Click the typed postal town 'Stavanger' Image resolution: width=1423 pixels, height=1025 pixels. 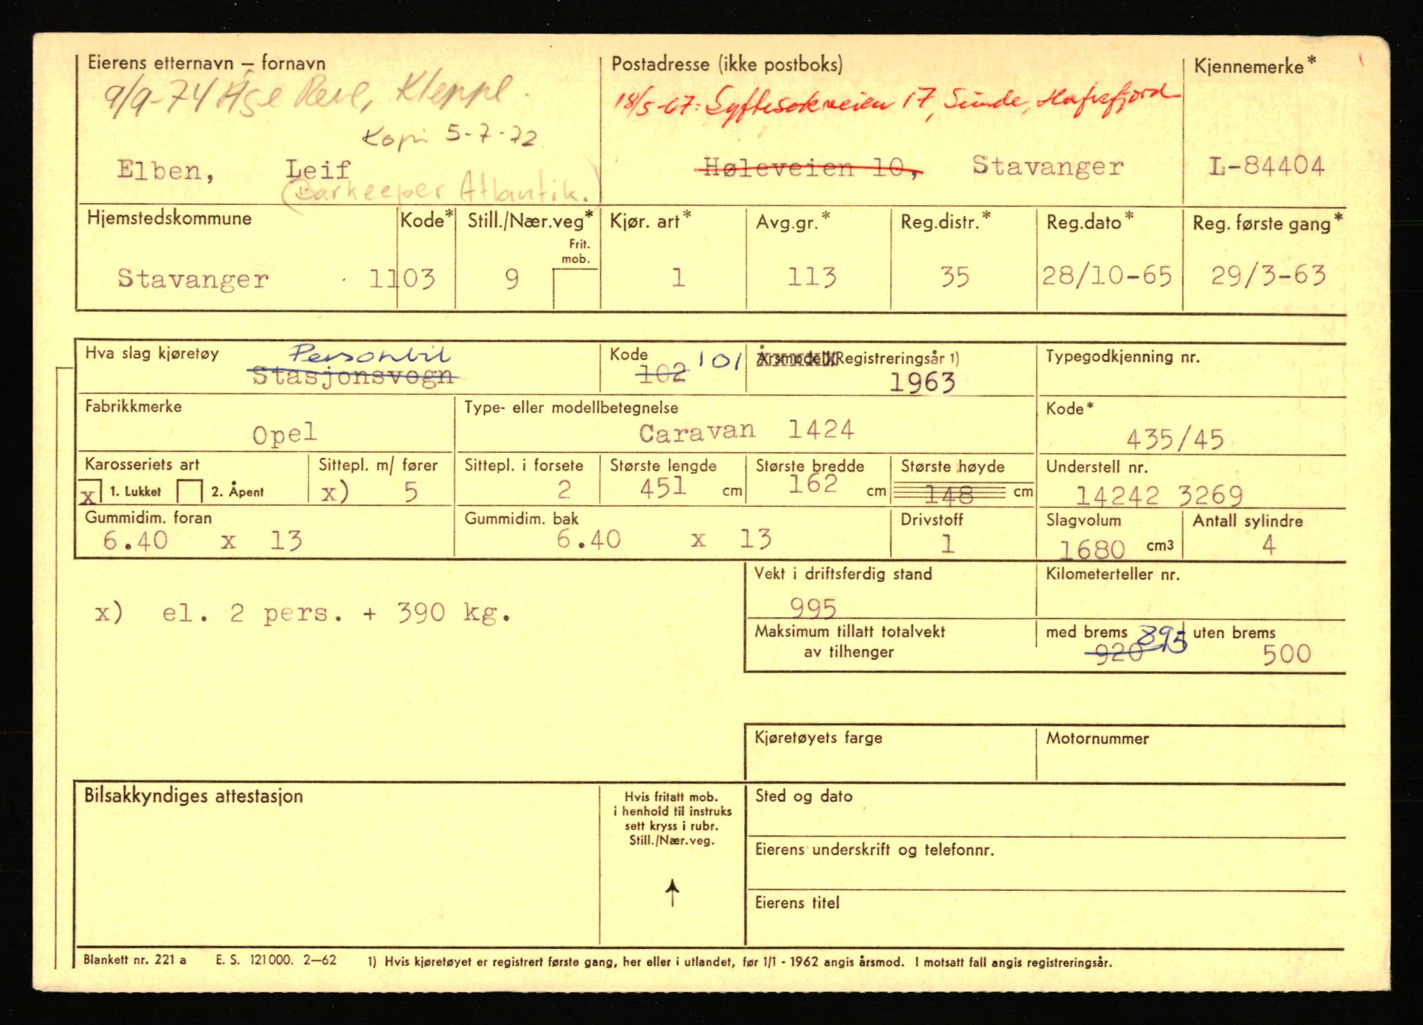click(x=1048, y=166)
